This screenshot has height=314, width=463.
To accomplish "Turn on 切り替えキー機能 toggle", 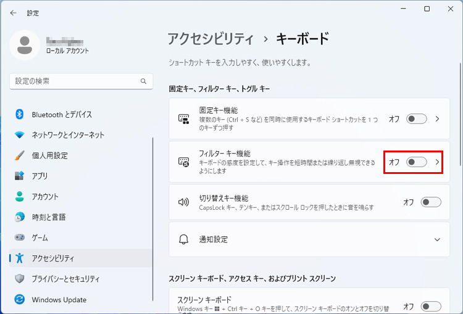I will (x=431, y=202).
